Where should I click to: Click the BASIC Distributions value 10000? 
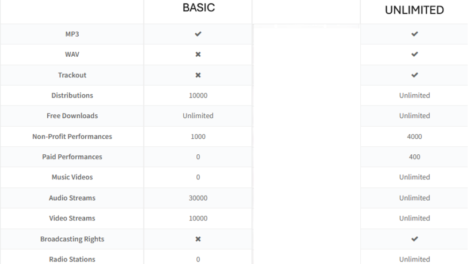pyautogui.click(x=198, y=95)
